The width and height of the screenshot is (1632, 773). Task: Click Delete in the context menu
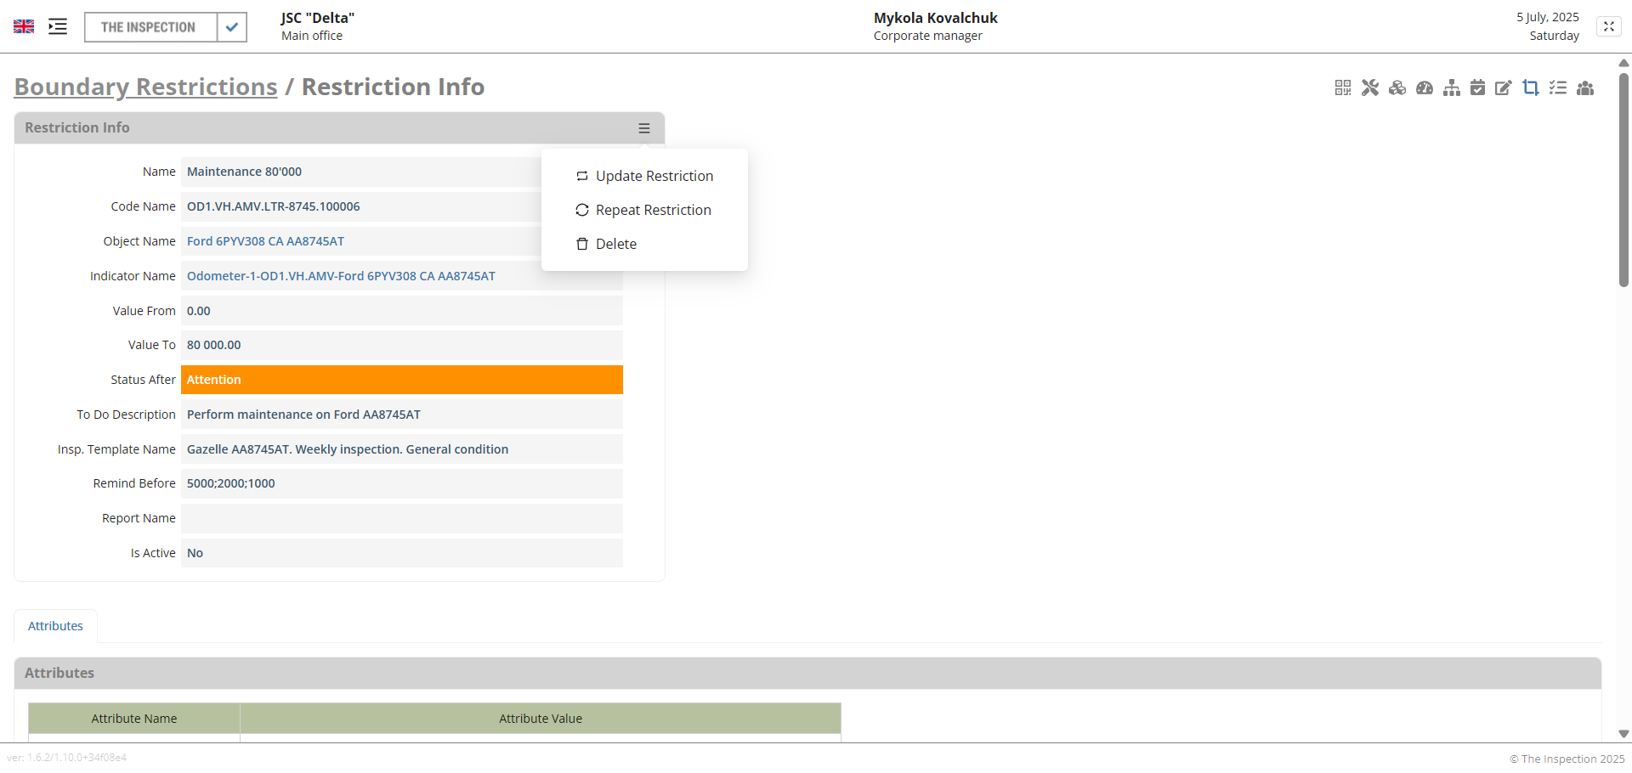[615, 244]
